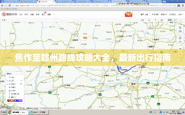This screenshot has height=115, width=185.
Task: Collapse the waypoints panel with chevron
Action: [23, 74]
